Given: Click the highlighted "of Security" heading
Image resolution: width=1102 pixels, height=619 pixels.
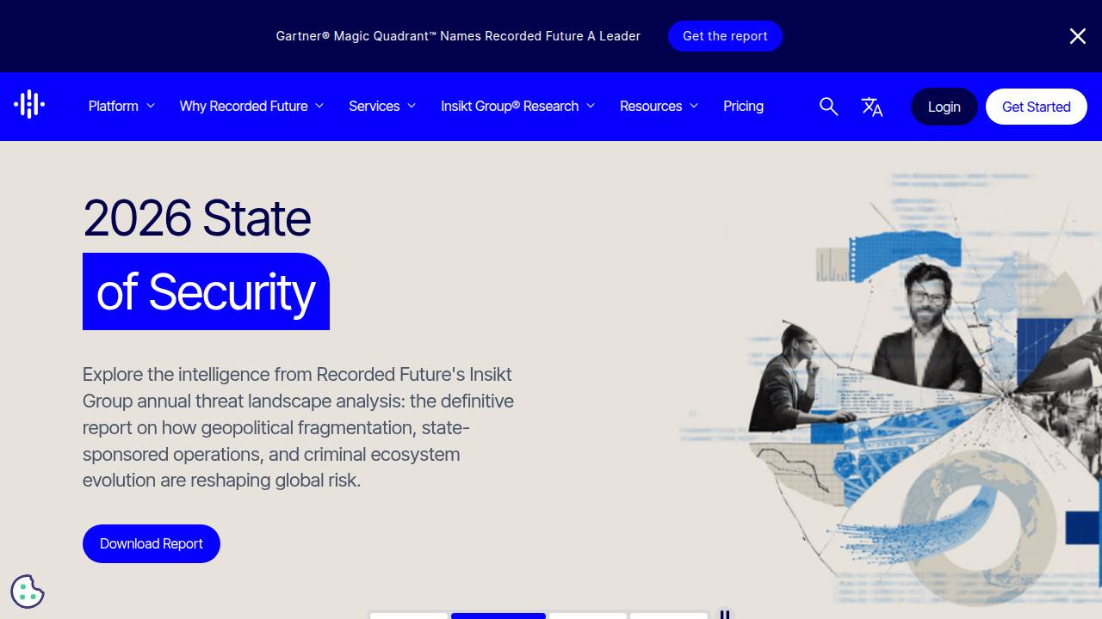Looking at the screenshot, I should click(x=206, y=291).
